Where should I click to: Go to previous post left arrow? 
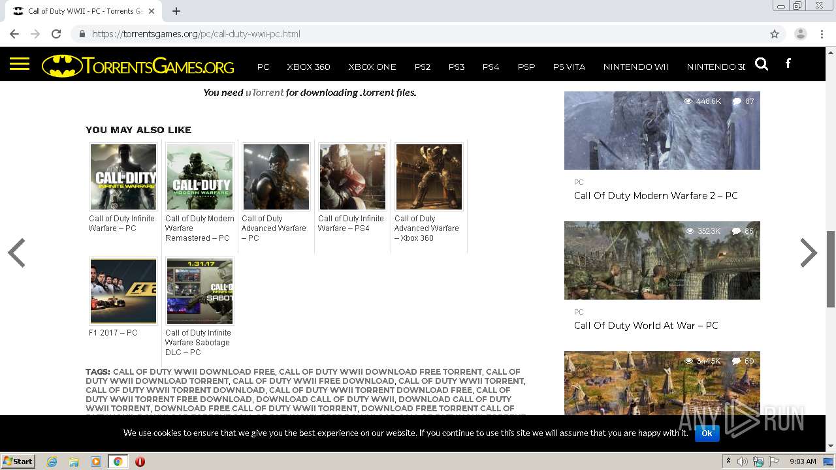(x=16, y=253)
